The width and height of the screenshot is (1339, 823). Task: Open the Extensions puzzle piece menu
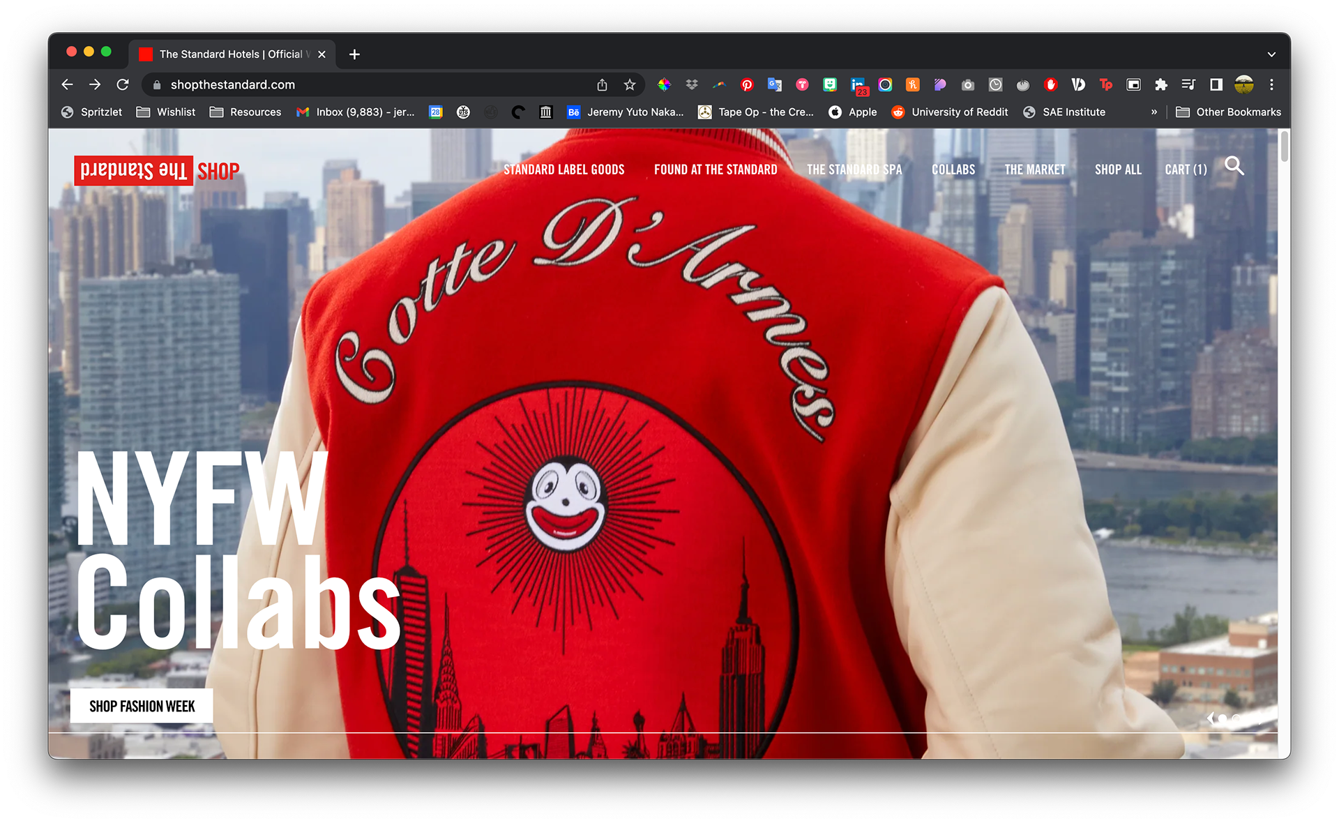point(1161,85)
